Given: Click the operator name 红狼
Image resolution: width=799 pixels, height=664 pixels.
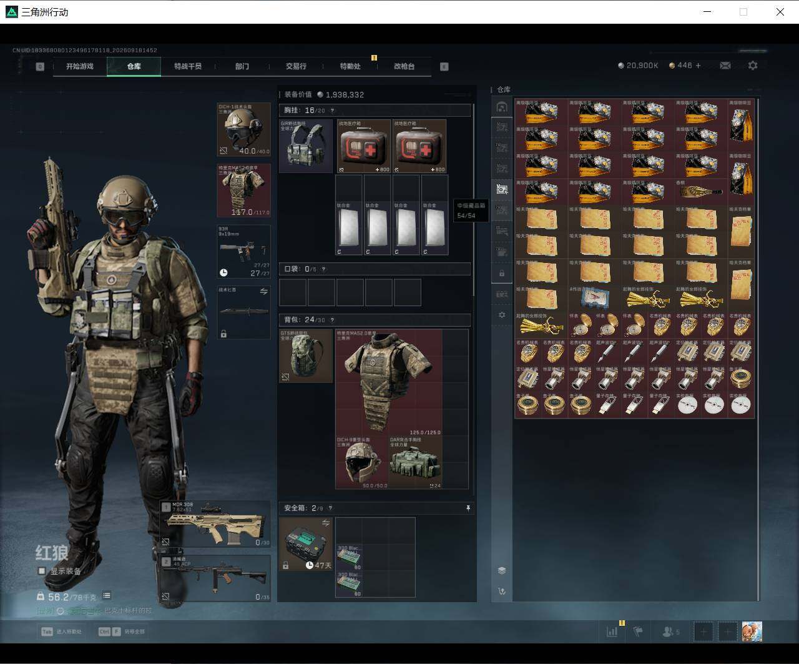Looking at the screenshot, I should [x=51, y=553].
